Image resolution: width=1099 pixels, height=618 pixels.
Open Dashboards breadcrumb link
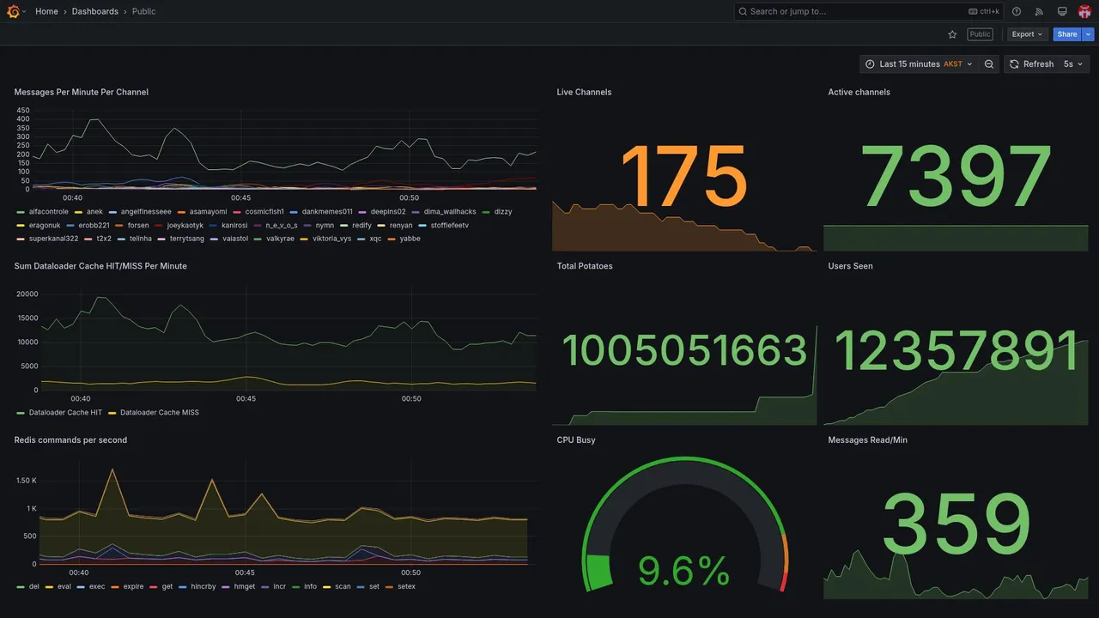coord(95,11)
